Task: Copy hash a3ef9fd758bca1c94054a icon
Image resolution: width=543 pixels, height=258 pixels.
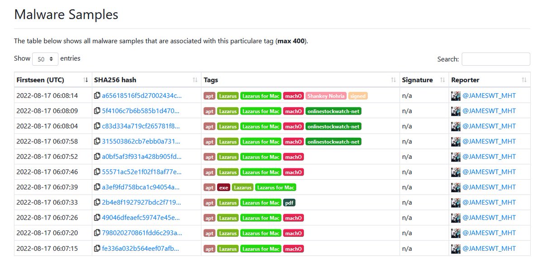Action: coord(97,187)
